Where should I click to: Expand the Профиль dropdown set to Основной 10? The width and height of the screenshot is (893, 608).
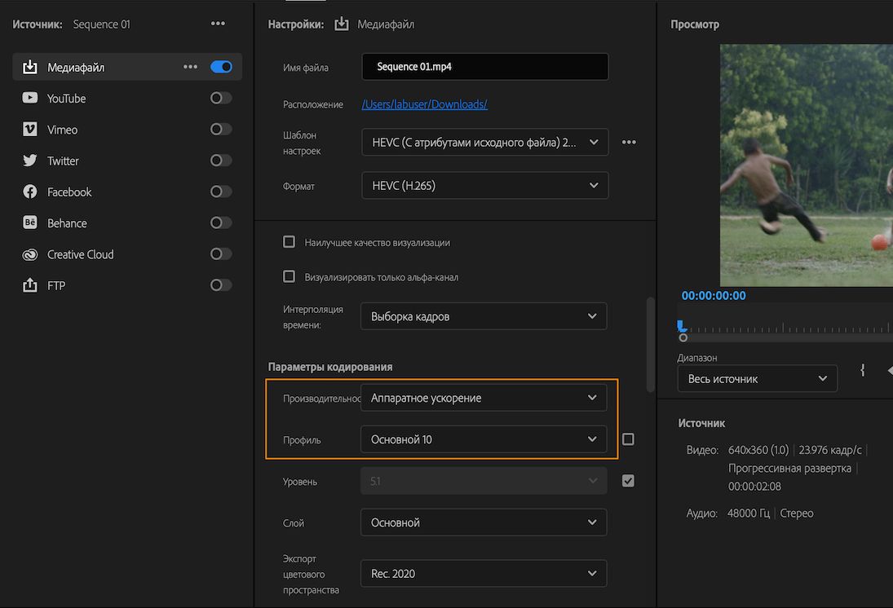(484, 439)
